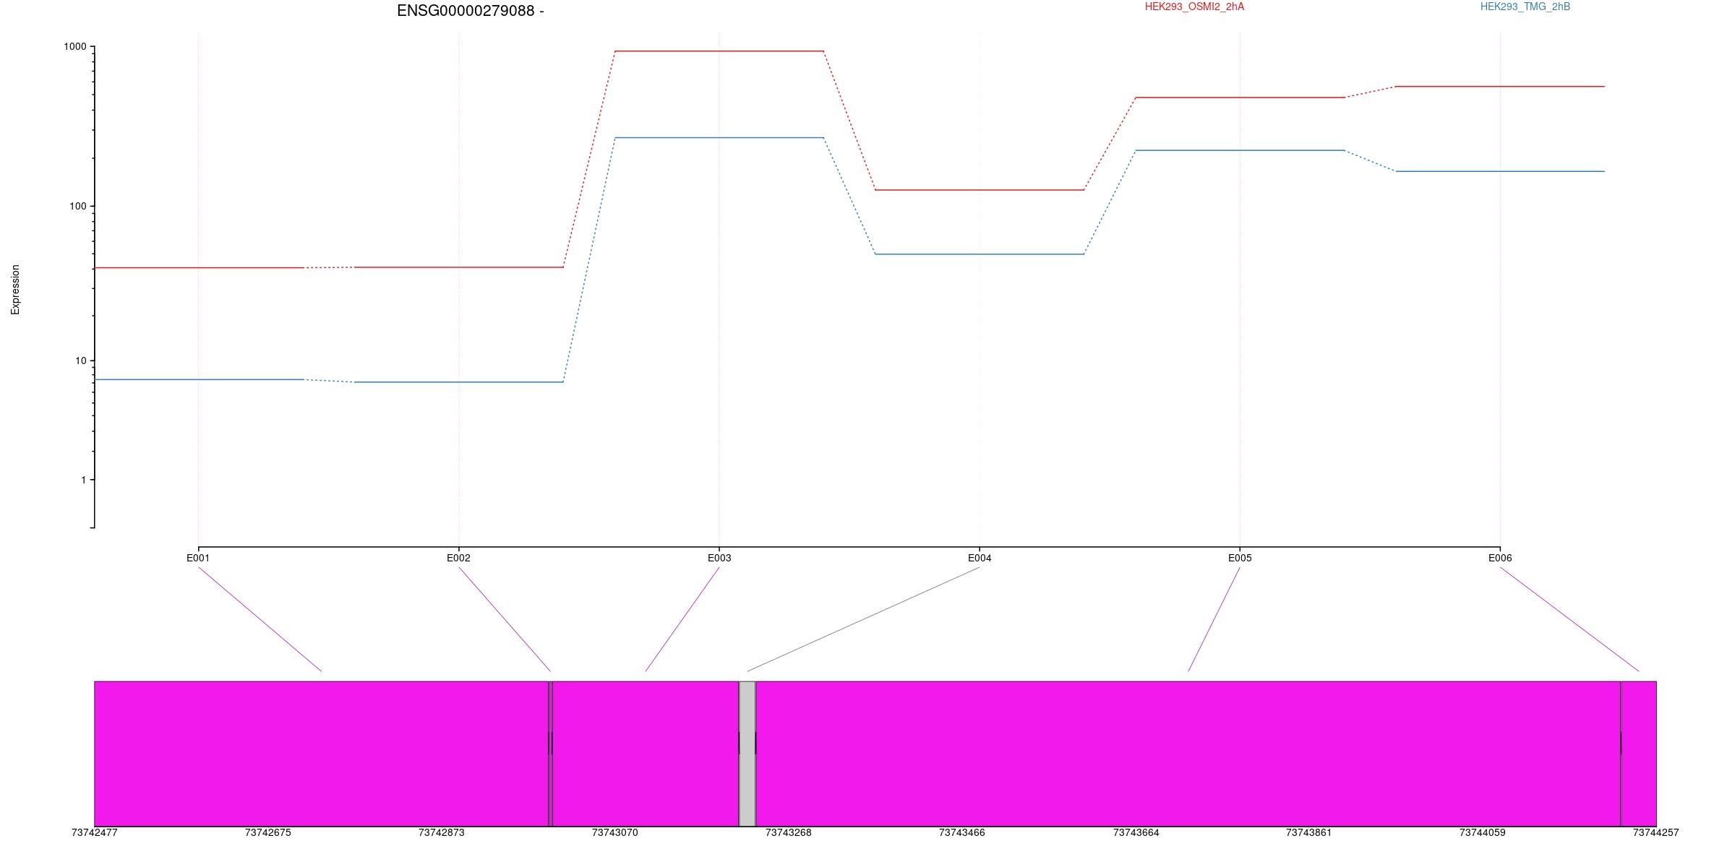Click the gray E004 exon block
The width and height of the screenshot is (1735, 867).
[x=747, y=754]
